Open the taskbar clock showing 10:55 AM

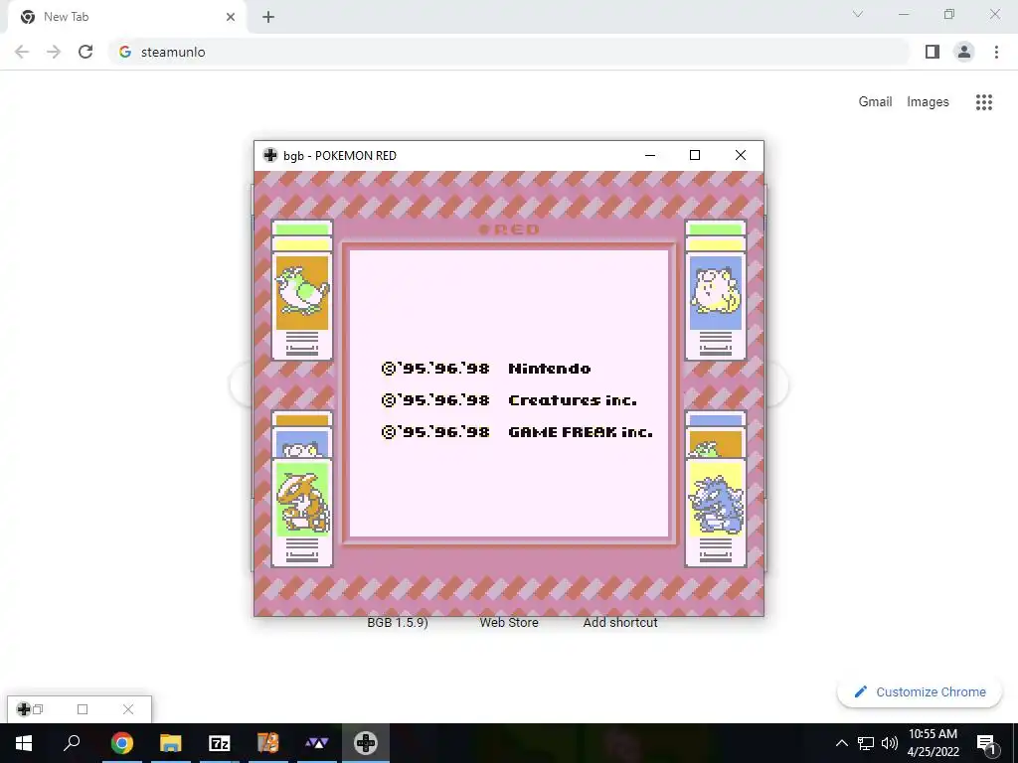coord(933,743)
